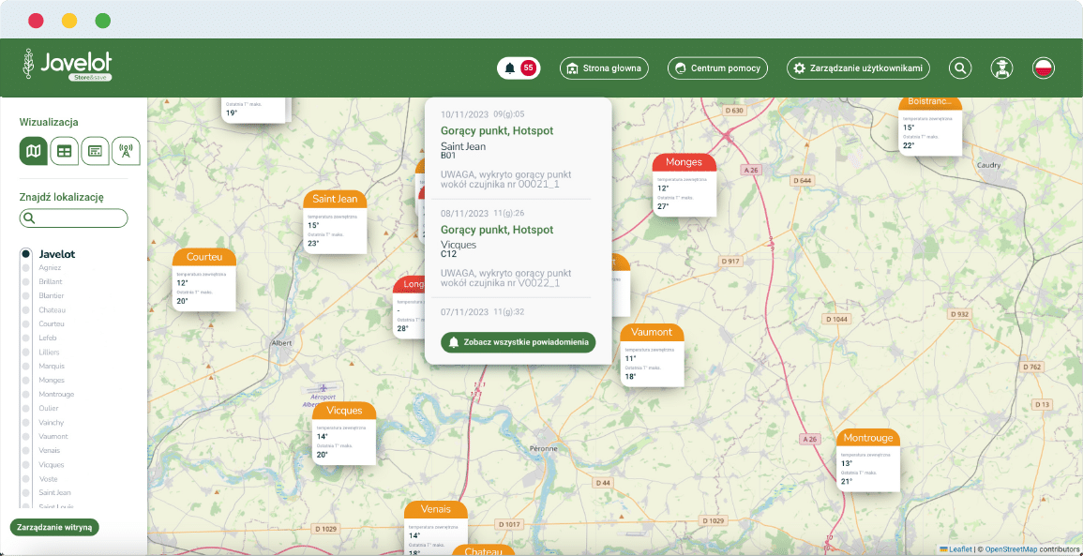Click the search magnifier icon in header
Image resolution: width=1083 pixels, height=556 pixels.
pos(960,68)
